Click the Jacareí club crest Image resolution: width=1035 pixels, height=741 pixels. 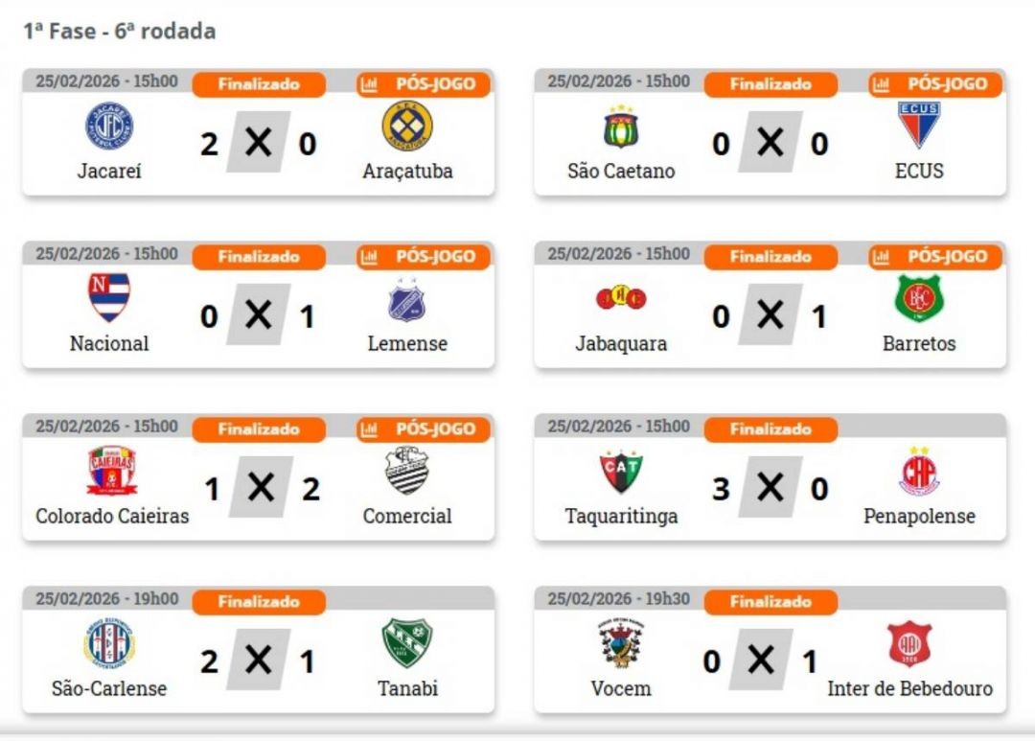(x=109, y=126)
